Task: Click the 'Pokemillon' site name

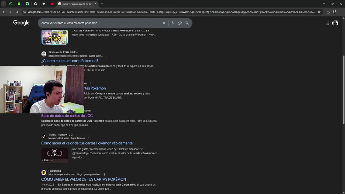Action: (x=55, y=171)
